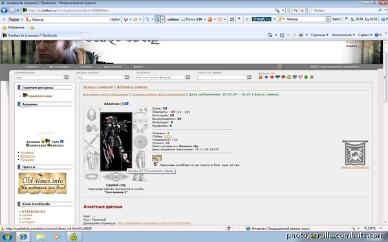
Task: Click the scroll gift icon under character stats
Action: [157, 158]
